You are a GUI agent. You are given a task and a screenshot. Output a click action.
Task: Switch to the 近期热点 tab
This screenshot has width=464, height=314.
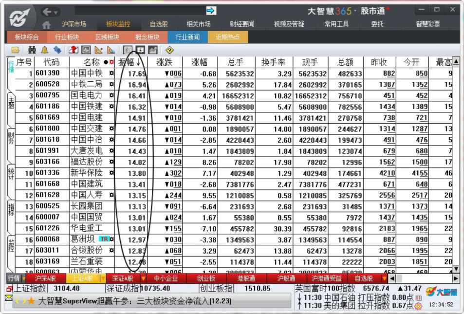(x=227, y=37)
